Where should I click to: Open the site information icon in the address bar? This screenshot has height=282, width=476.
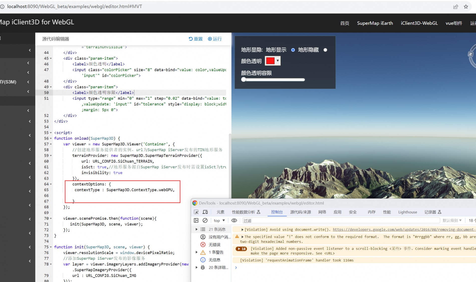[x=2, y=7]
